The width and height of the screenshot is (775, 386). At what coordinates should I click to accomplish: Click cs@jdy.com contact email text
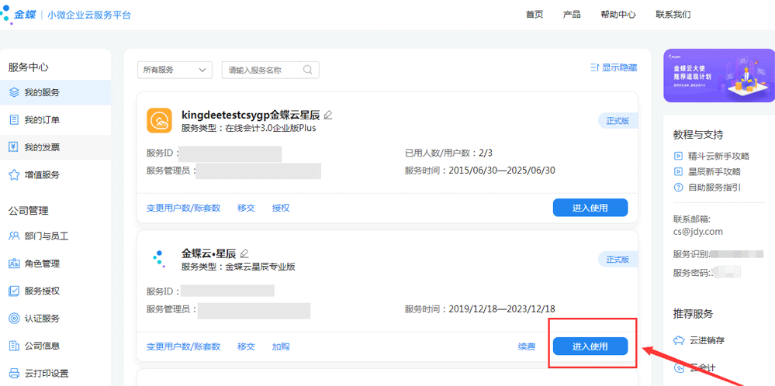point(698,231)
